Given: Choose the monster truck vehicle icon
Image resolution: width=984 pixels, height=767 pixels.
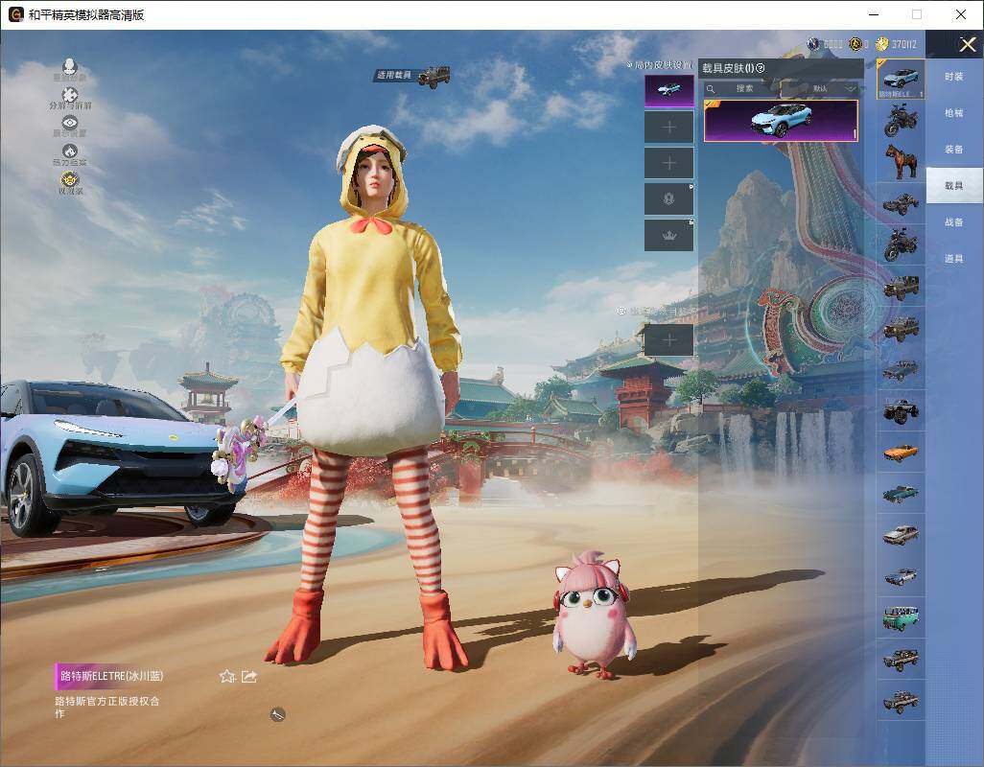Looking at the screenshot, I should click(x=901, y=410).
